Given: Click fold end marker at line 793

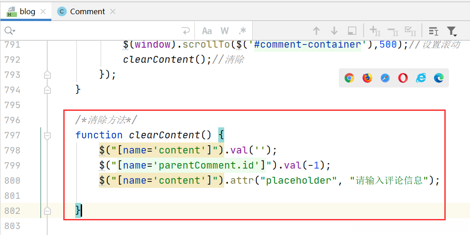Looking at the screenshot, I should (x=47, y=75).
